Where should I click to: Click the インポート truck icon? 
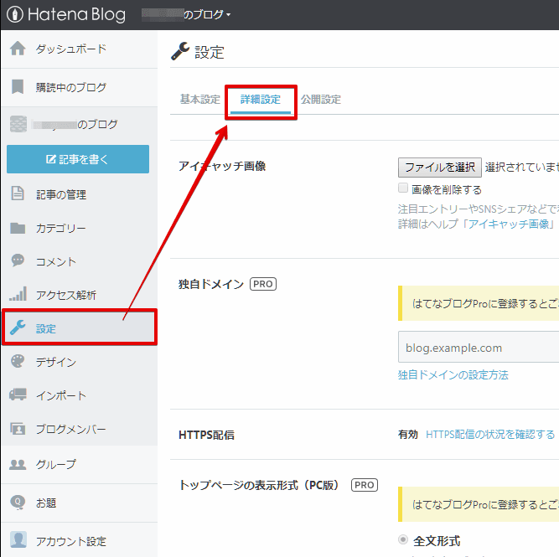pyautogui.click(x=18, y=395)
